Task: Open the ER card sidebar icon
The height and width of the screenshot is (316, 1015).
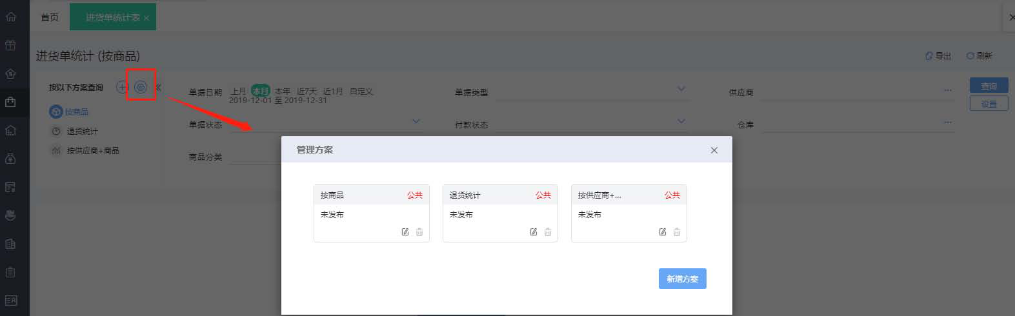Action: click(10, 301)
